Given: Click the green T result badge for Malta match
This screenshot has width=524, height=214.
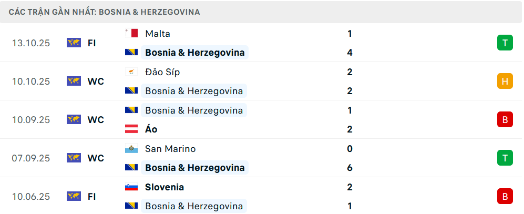Looking at the screenshot, I should pyautogui.click(x=505, y=43).
